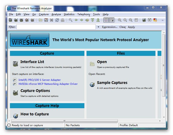Image resolution: width=173 pixels, height=135 pixels.
Task: Restart the live capture toolbar icon
Action: (32, 20)
